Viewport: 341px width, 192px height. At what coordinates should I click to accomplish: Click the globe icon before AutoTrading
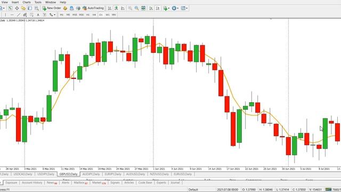click(x=78, y=9)
